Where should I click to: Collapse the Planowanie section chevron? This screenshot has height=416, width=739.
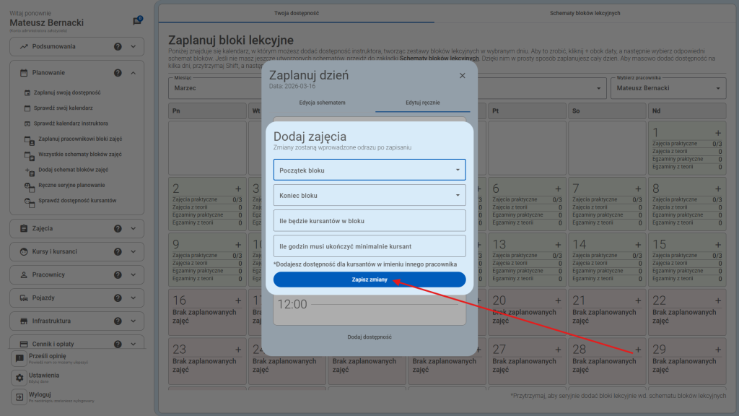click(x=134, y=72)
